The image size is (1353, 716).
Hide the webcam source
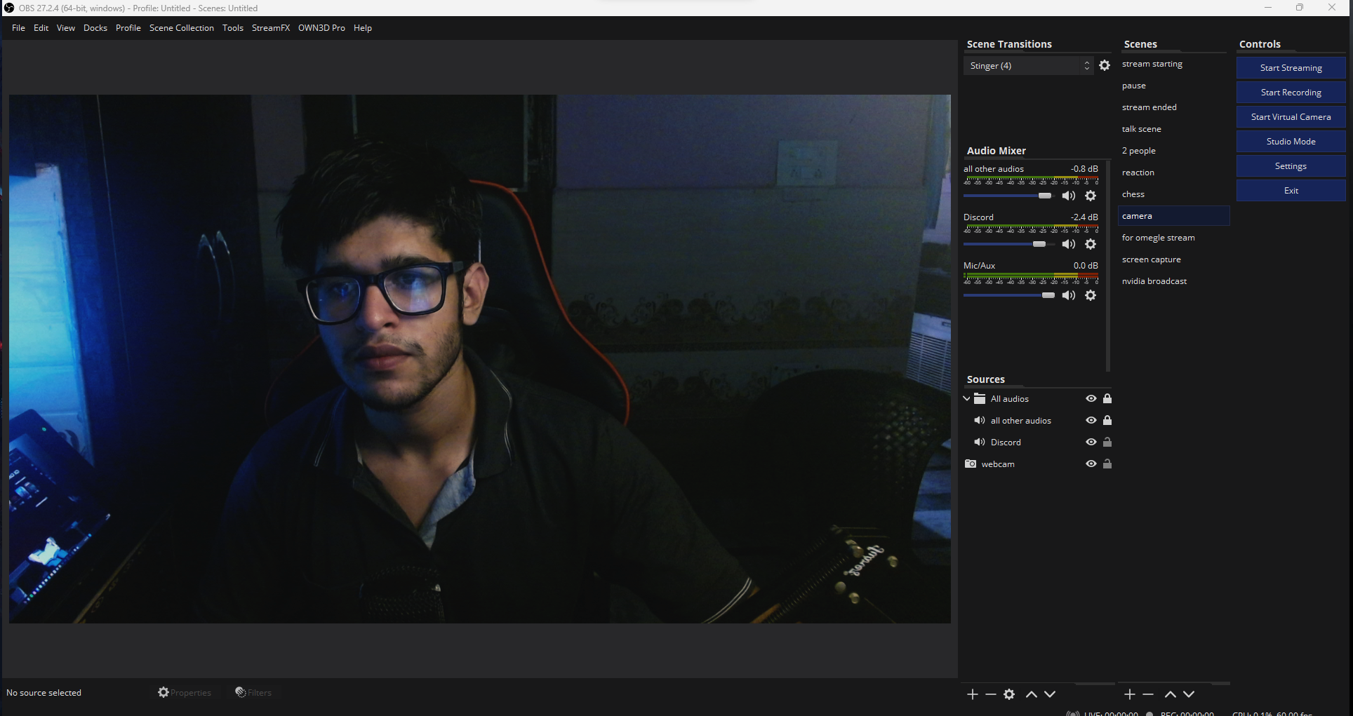click(1091, 464)
